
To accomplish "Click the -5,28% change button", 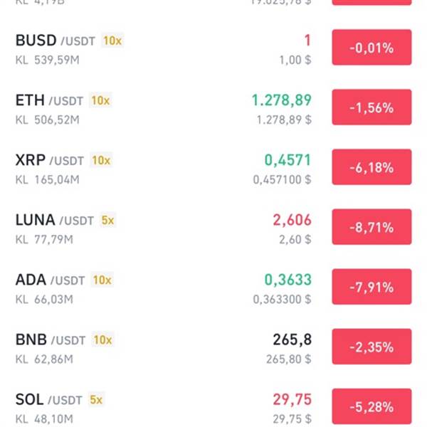I will pyautogui.click(x=371, y=407).
